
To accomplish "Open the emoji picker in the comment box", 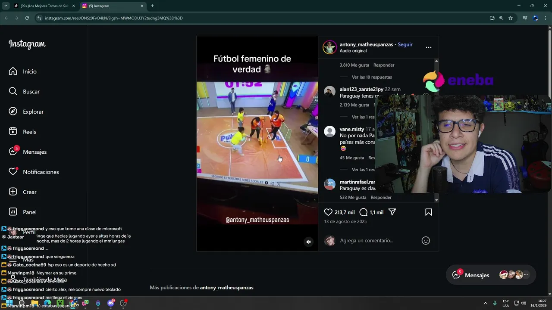I will click(x=426, y=241).
